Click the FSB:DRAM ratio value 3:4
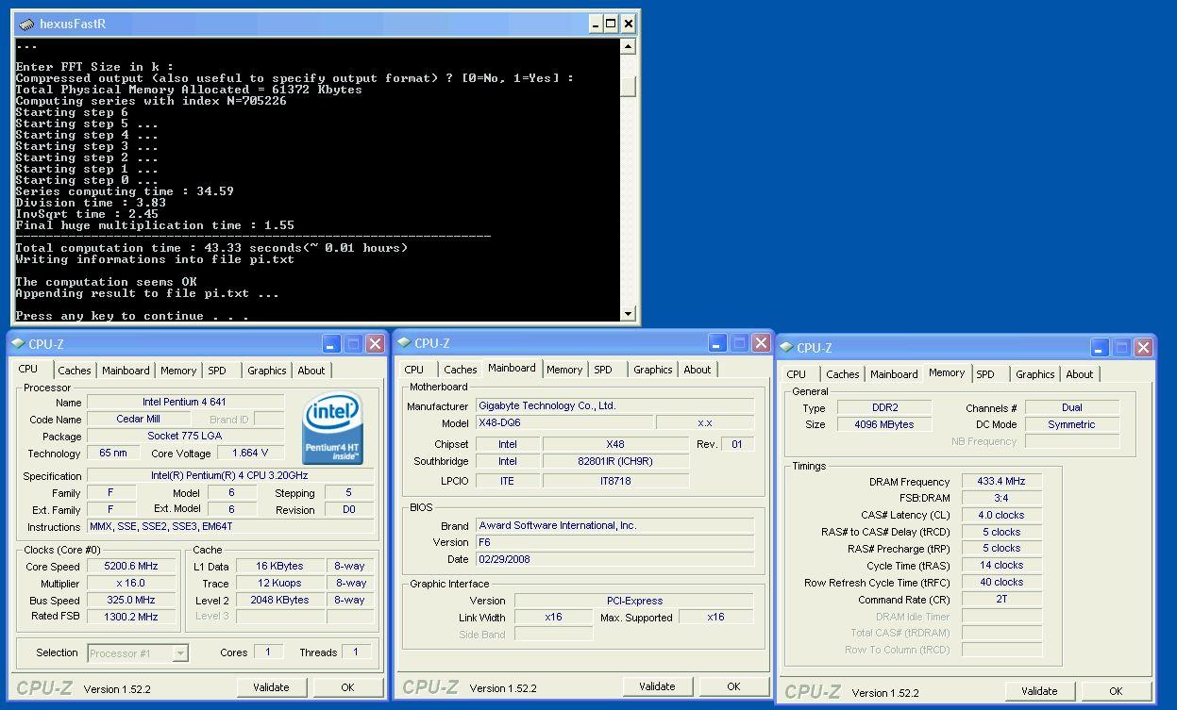 [1001, 498]
